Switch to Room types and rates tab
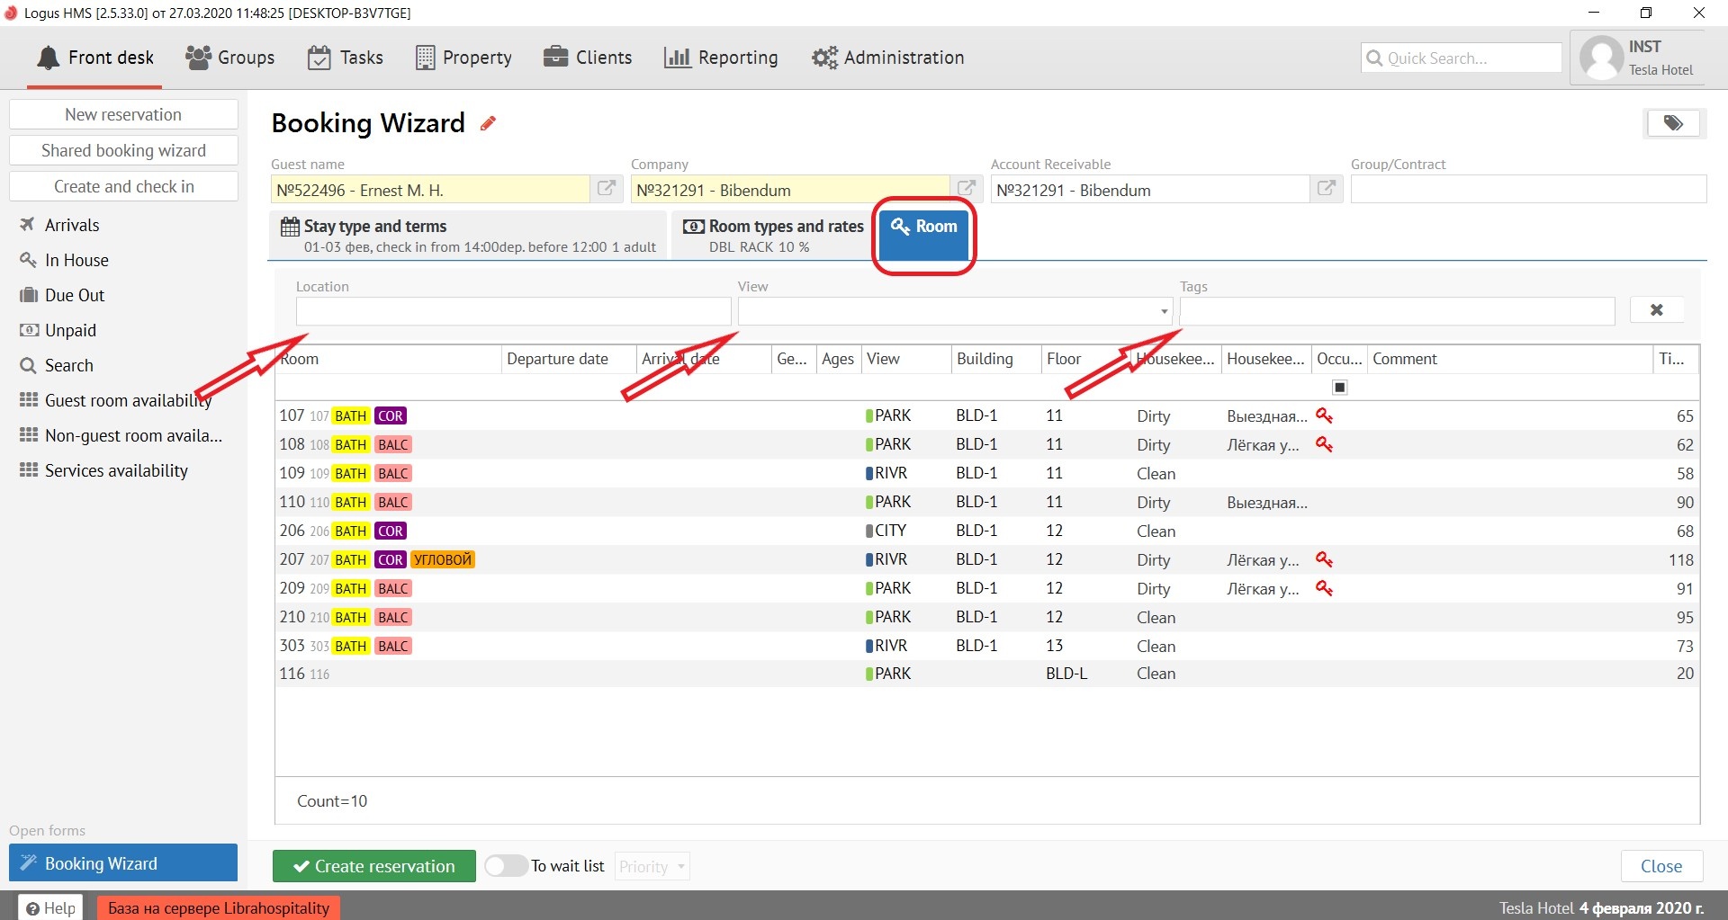Viewport: 1728px width, 920px height. coord(773,236)
